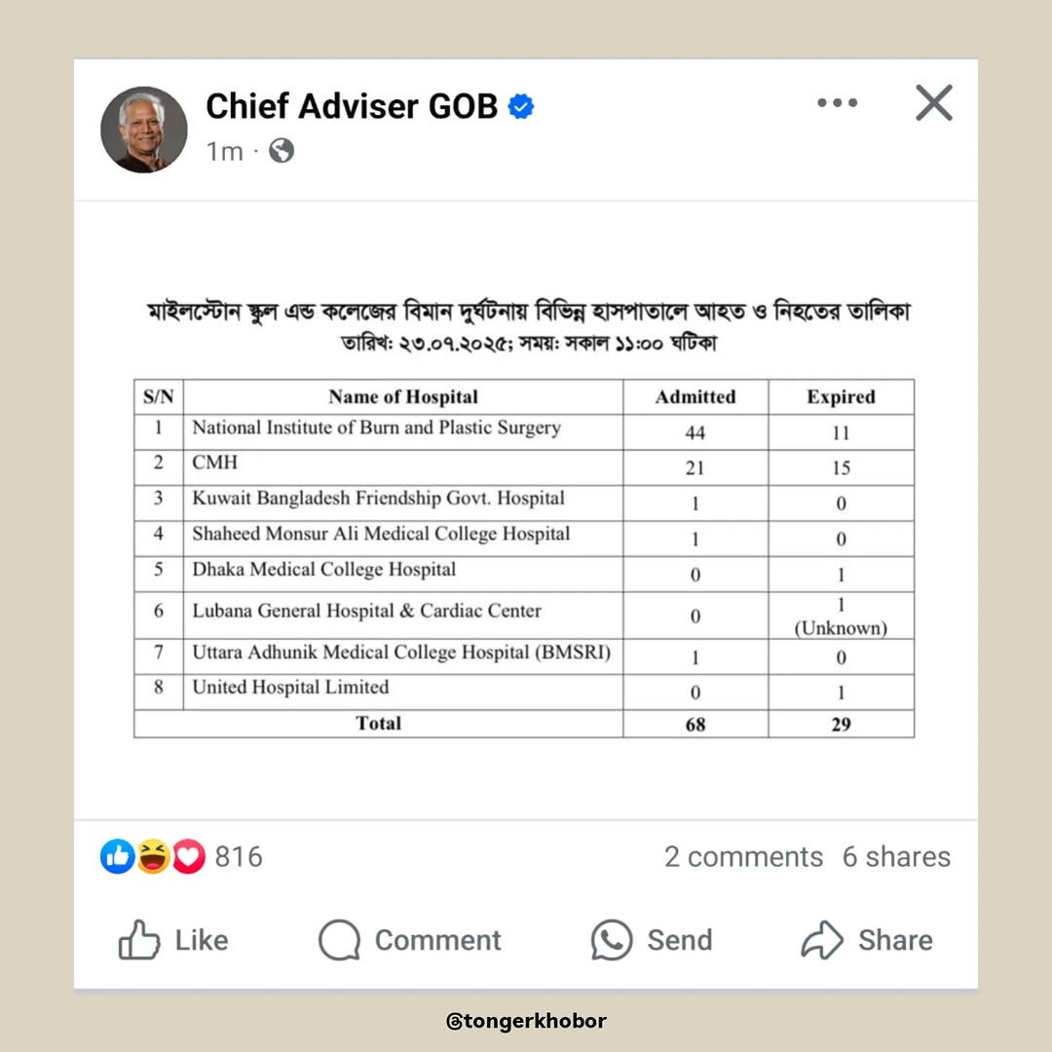
Task: Click the blue verified badge beside Chief Adviser GOB
Action: (x=522, y=107)
